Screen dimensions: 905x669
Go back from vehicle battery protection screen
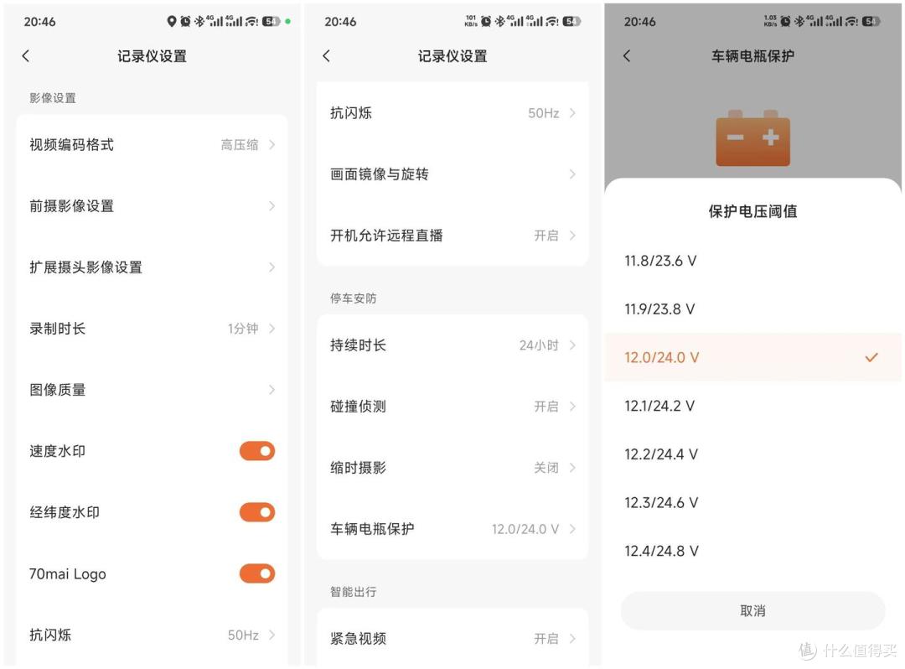[628, 56]
